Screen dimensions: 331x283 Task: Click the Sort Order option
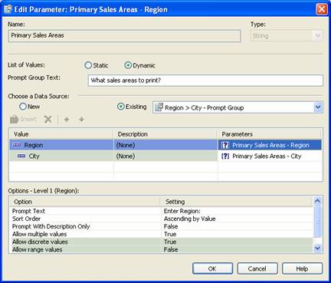pos(26,219)
